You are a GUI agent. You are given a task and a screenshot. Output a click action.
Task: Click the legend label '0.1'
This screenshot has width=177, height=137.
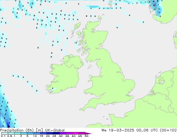tap(3, 136)
